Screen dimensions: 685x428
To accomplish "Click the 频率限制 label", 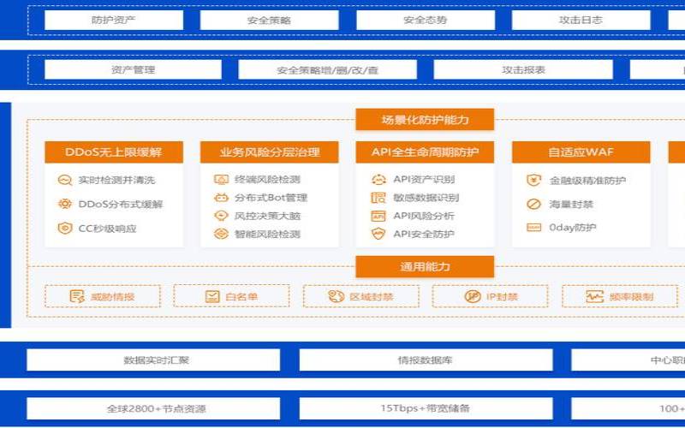I will tap(631, 297).
